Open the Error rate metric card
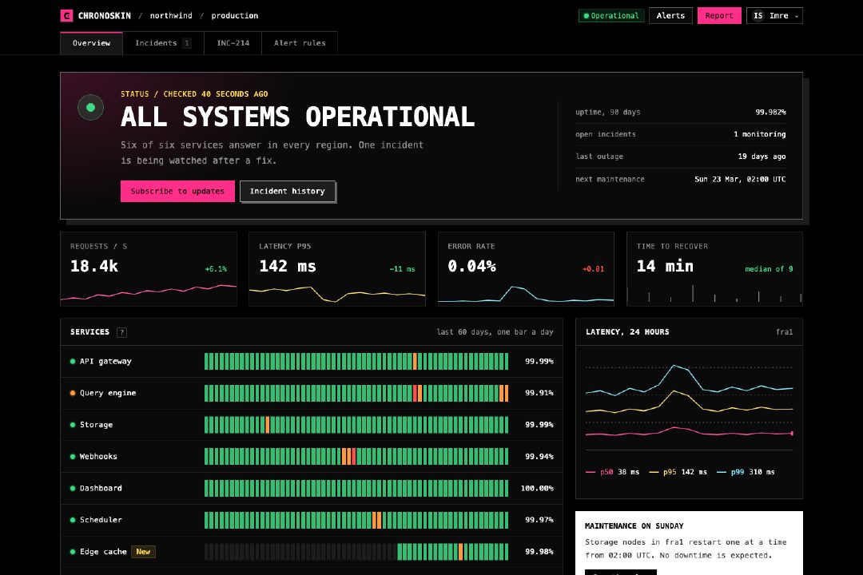 point(526,269)
